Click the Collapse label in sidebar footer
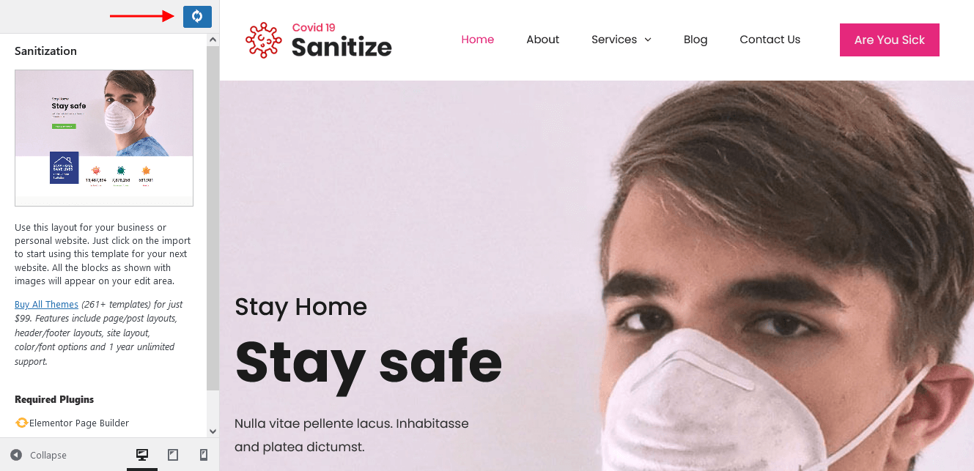Screen dimensions: 974x471 [48, 455]
